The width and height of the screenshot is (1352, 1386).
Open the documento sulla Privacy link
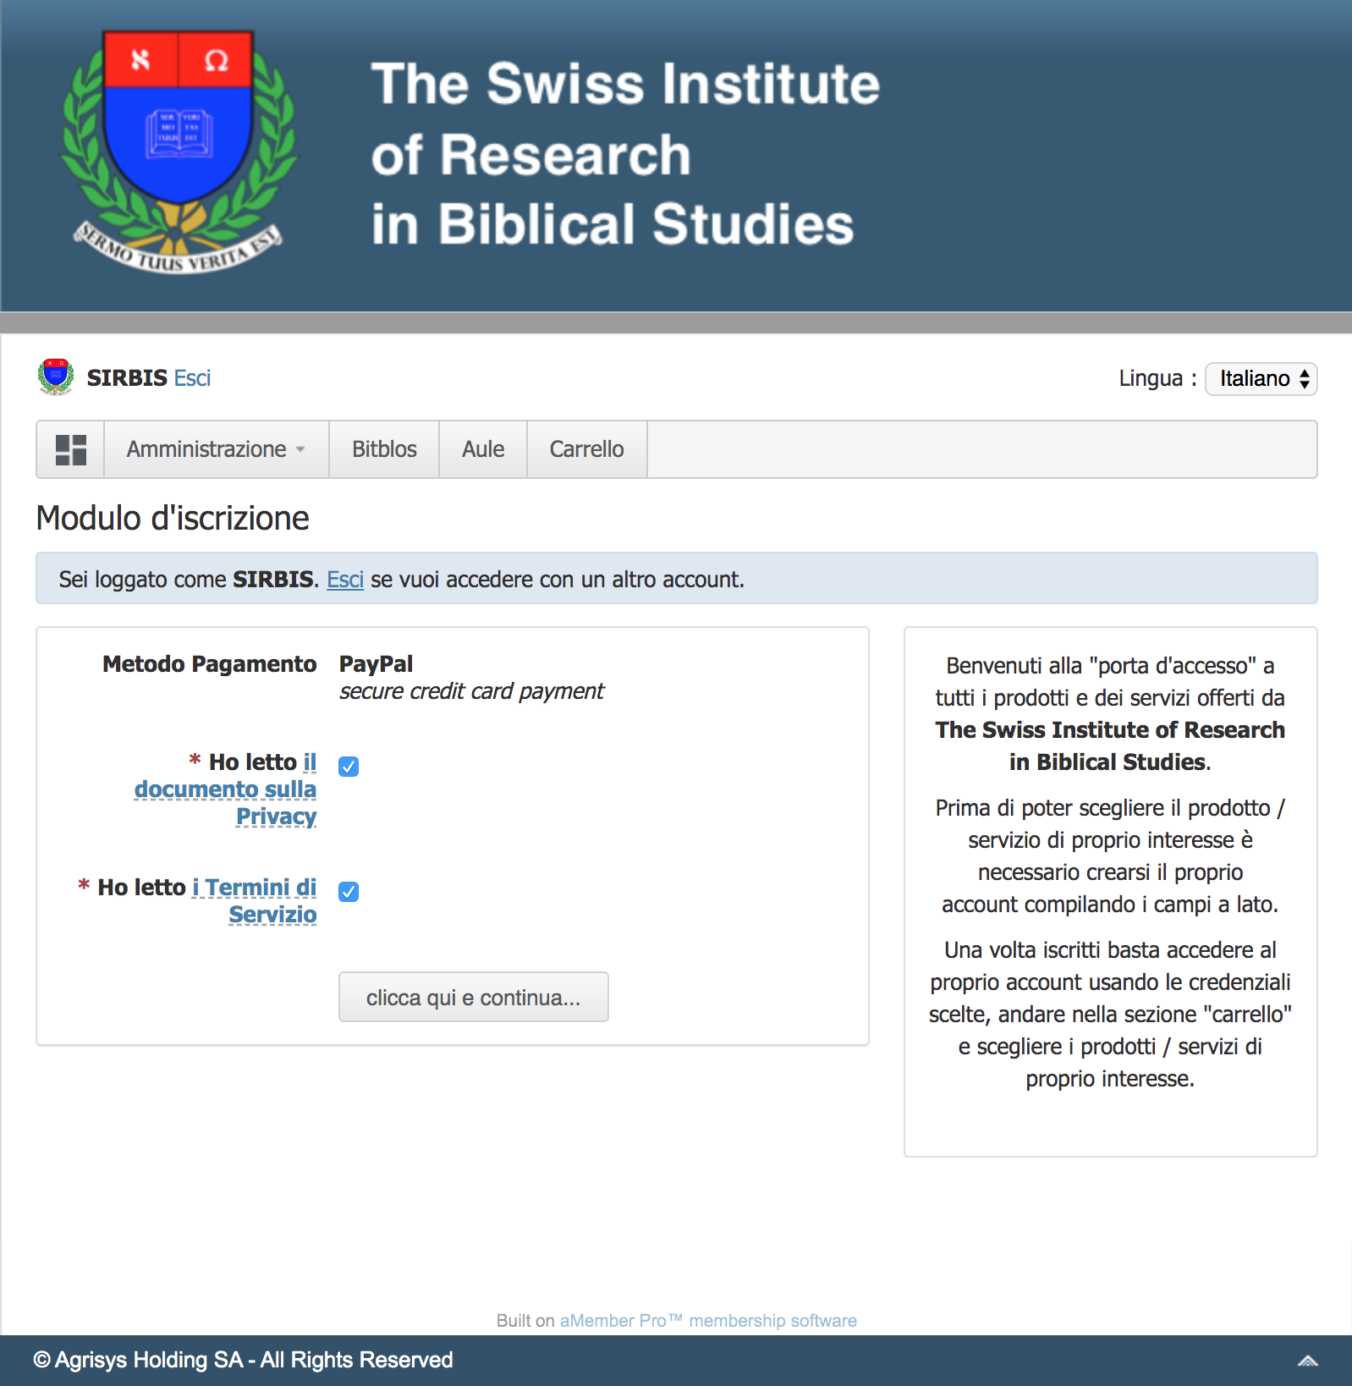[226, 789]
